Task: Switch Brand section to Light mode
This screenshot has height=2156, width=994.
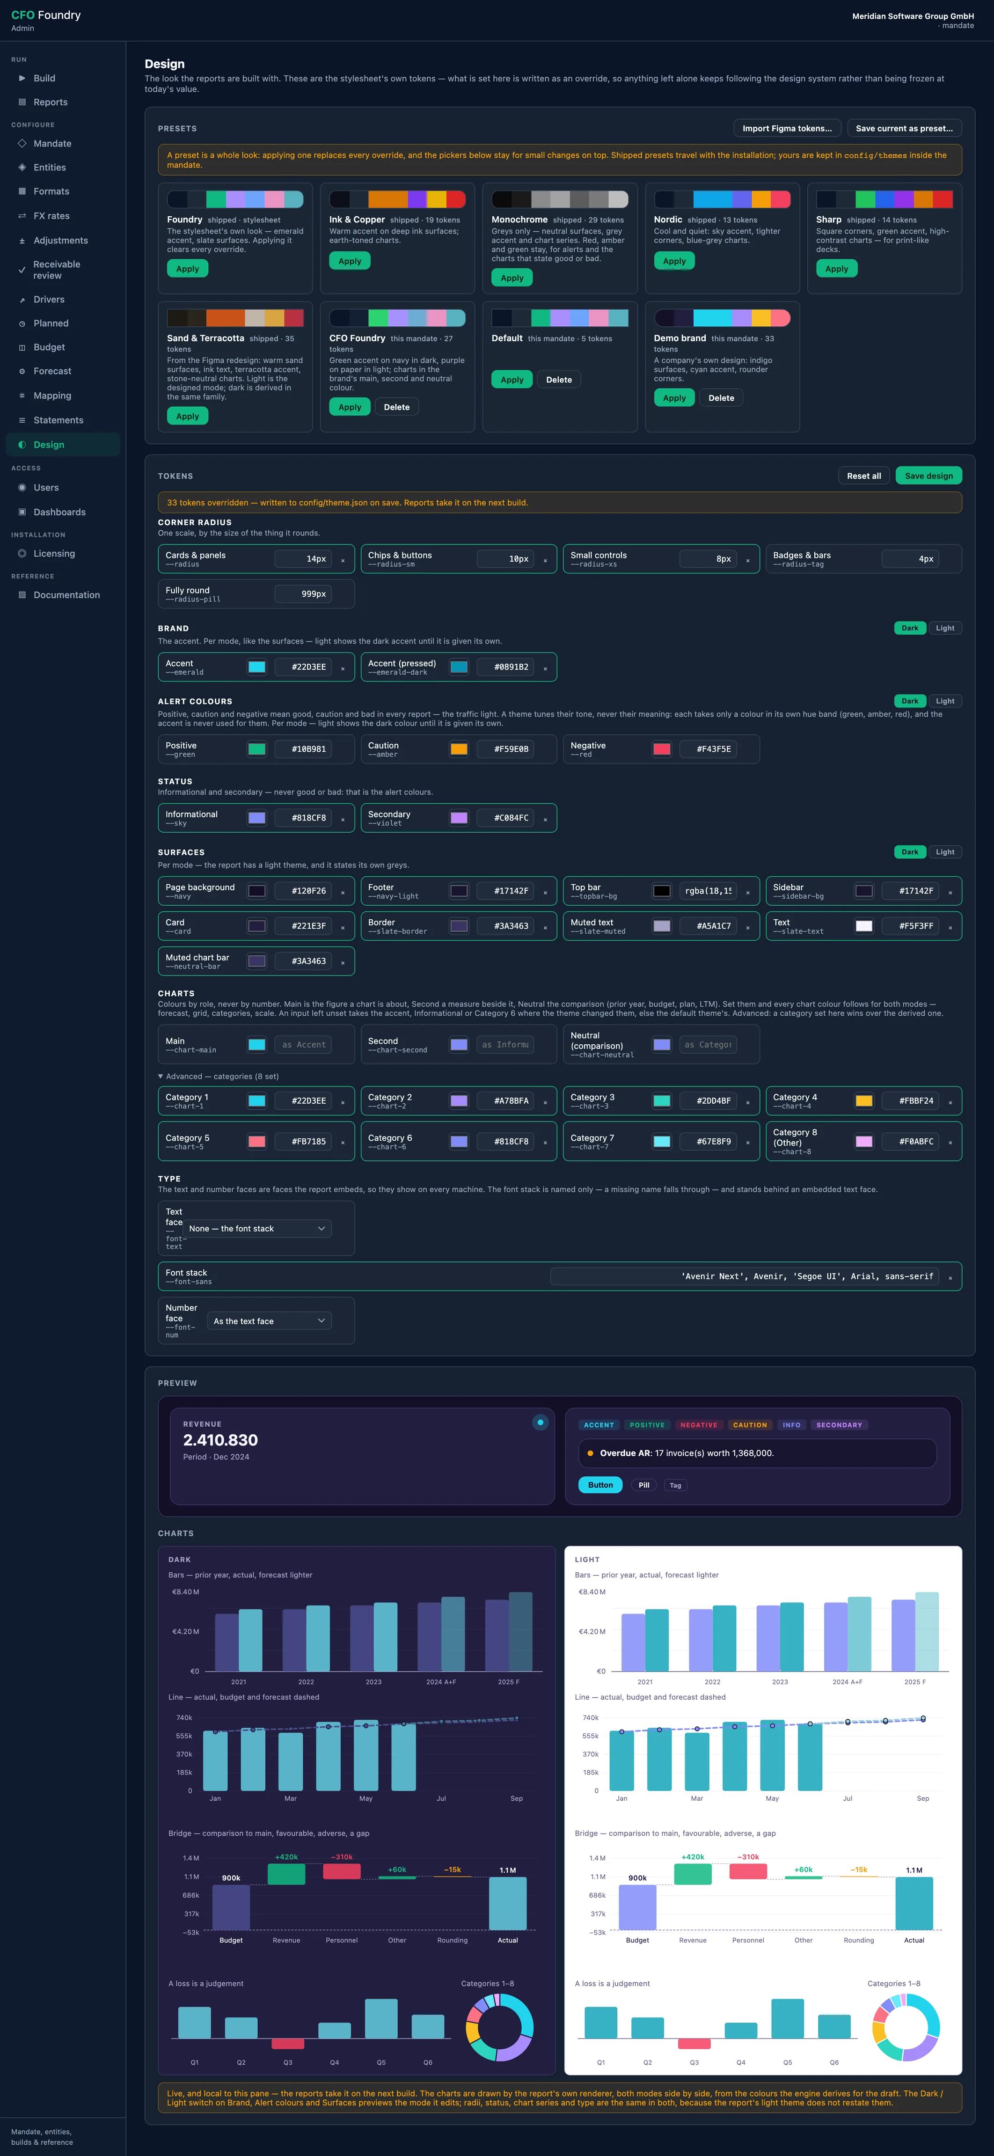Action: [x=945, y=628]
